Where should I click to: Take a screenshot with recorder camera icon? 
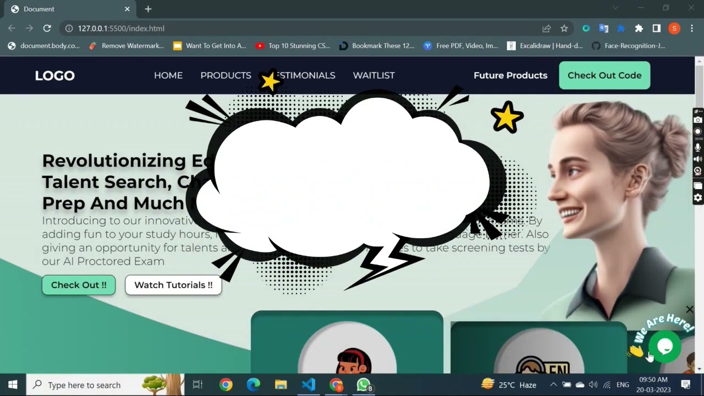[698, 120]
